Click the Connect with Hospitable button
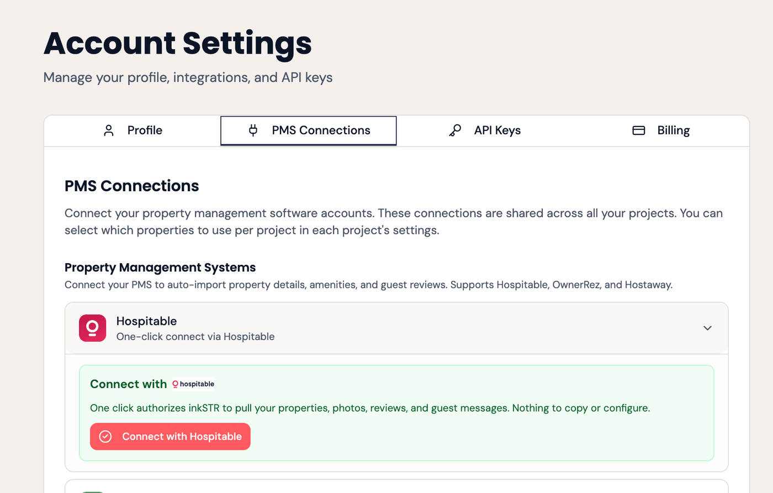Image resolution: width=773 pixels, height=493 pixels. point(170,437)
